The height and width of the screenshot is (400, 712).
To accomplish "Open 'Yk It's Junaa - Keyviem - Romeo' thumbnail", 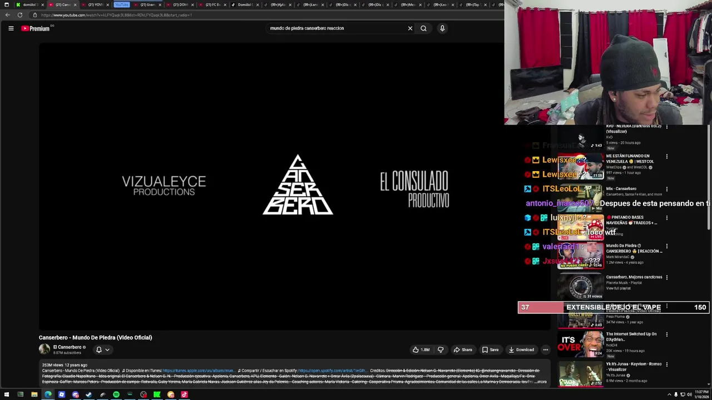I will click(x=580, y=374).
